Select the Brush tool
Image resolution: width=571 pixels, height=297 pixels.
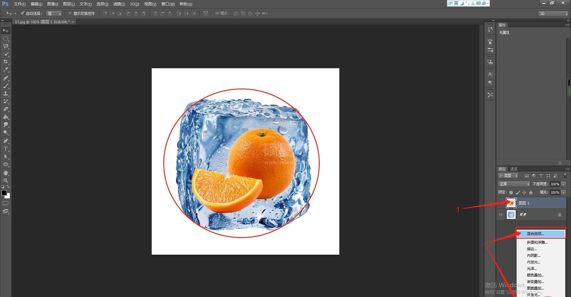tap(6, 86)
